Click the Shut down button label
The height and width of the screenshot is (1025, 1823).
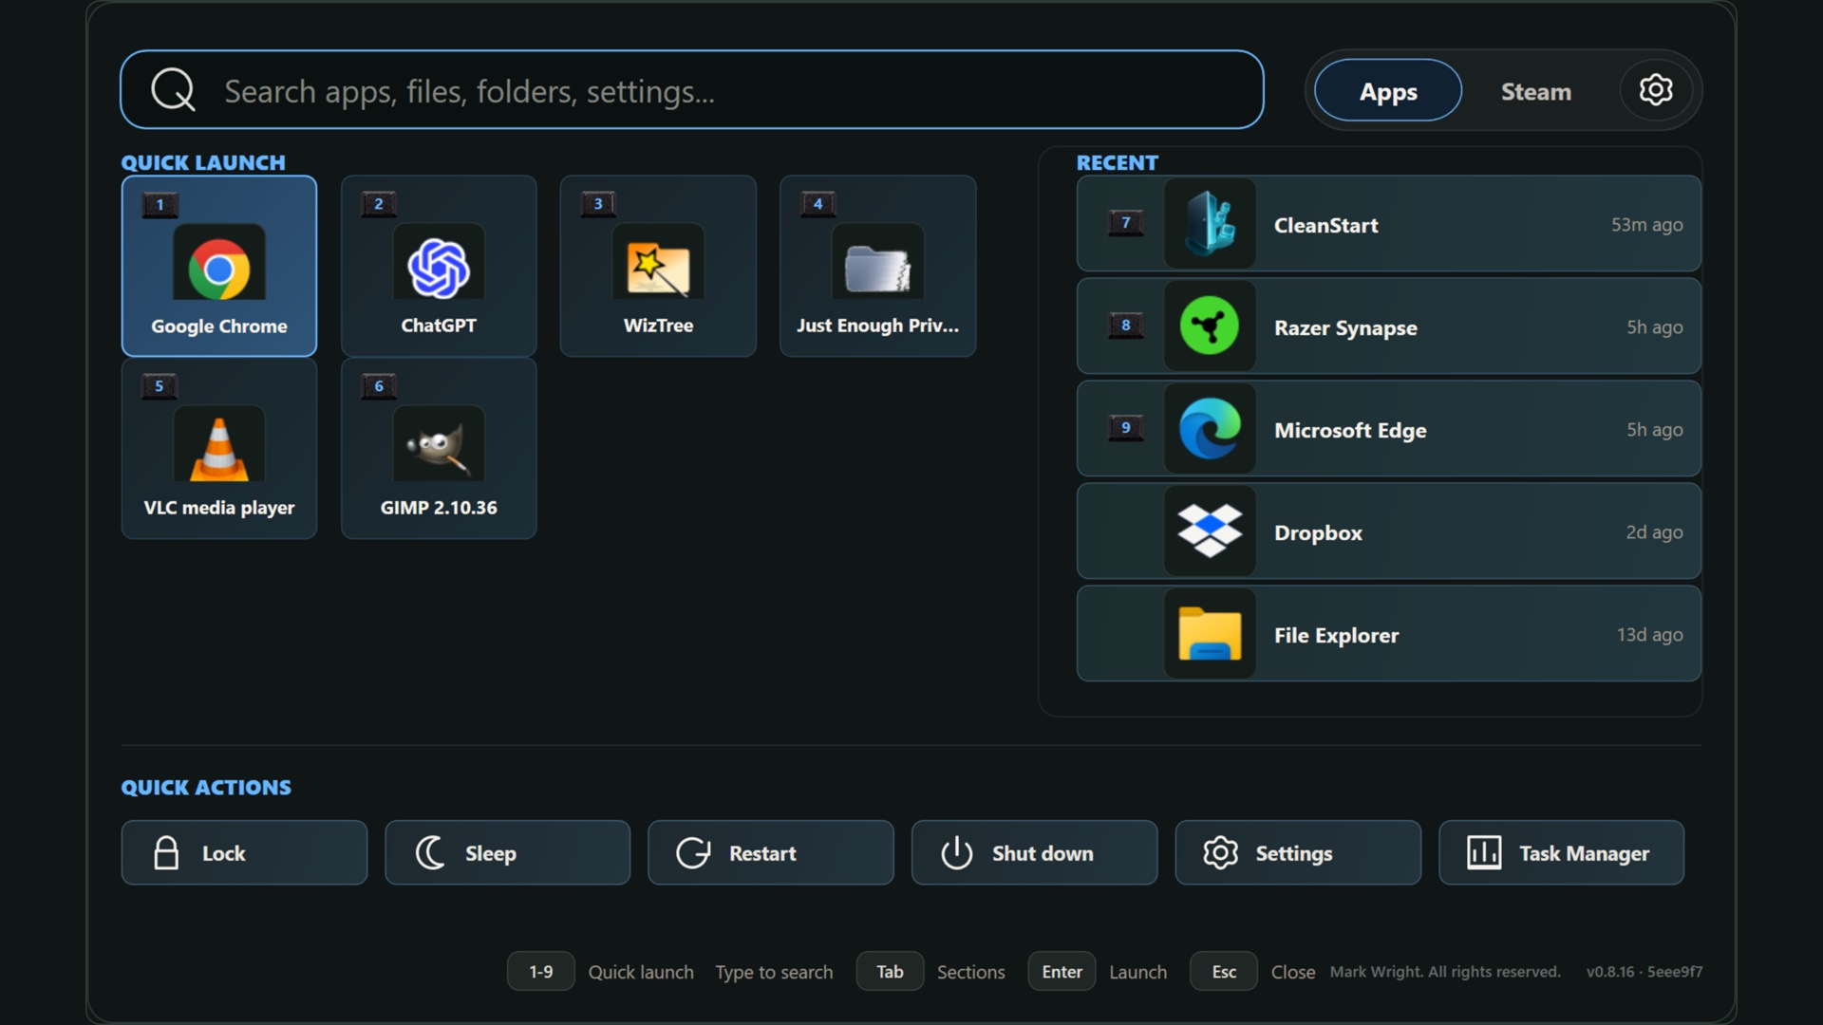pos(1043,853)
